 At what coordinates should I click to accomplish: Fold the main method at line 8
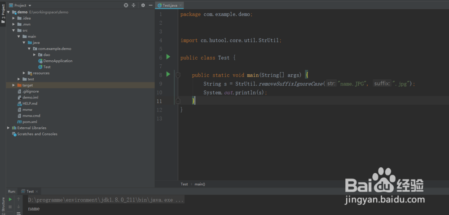[x=178, y=75]
